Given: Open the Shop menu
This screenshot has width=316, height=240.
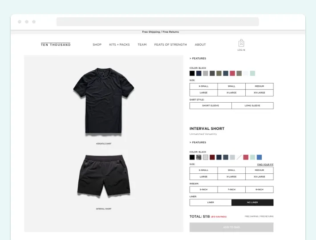Looking at the screenshot, I should point(97,44).
